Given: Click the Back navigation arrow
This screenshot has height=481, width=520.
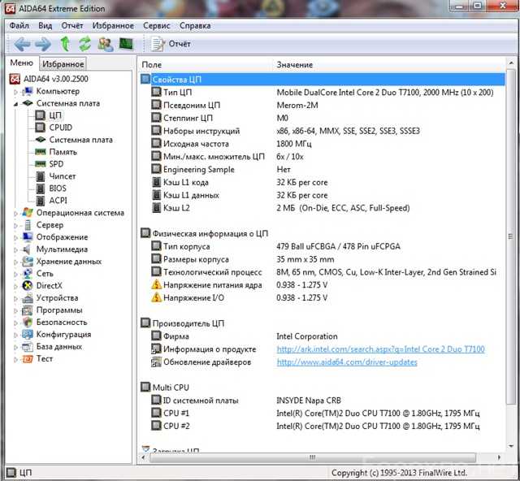Looking at the screenshot, I should tap(22, 44).
